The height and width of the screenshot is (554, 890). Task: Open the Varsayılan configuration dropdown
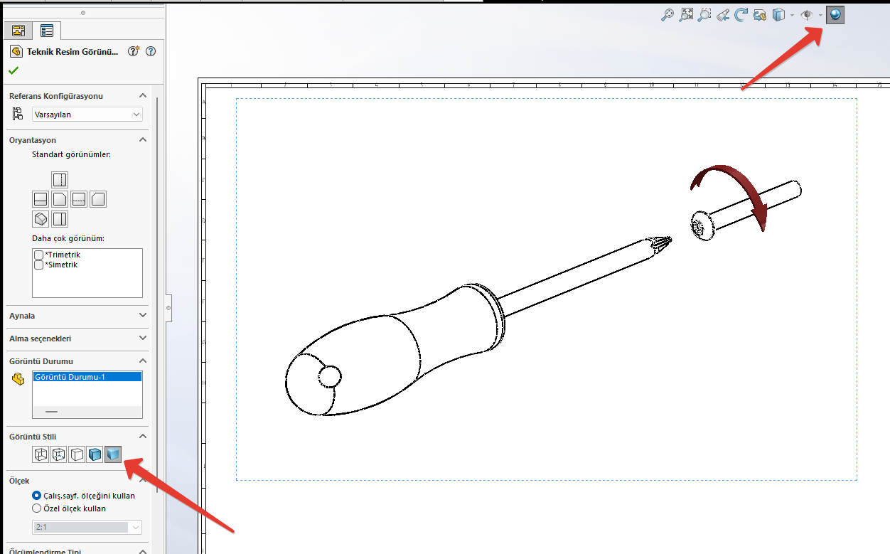[87, 114]
